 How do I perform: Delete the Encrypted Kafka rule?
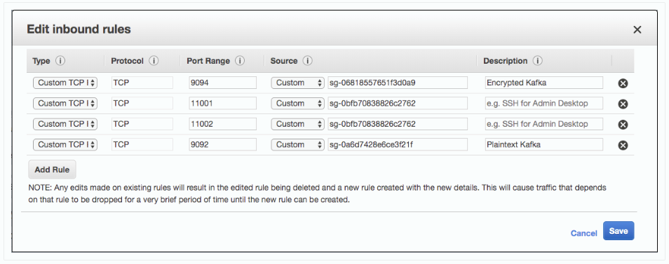[623, 83]
